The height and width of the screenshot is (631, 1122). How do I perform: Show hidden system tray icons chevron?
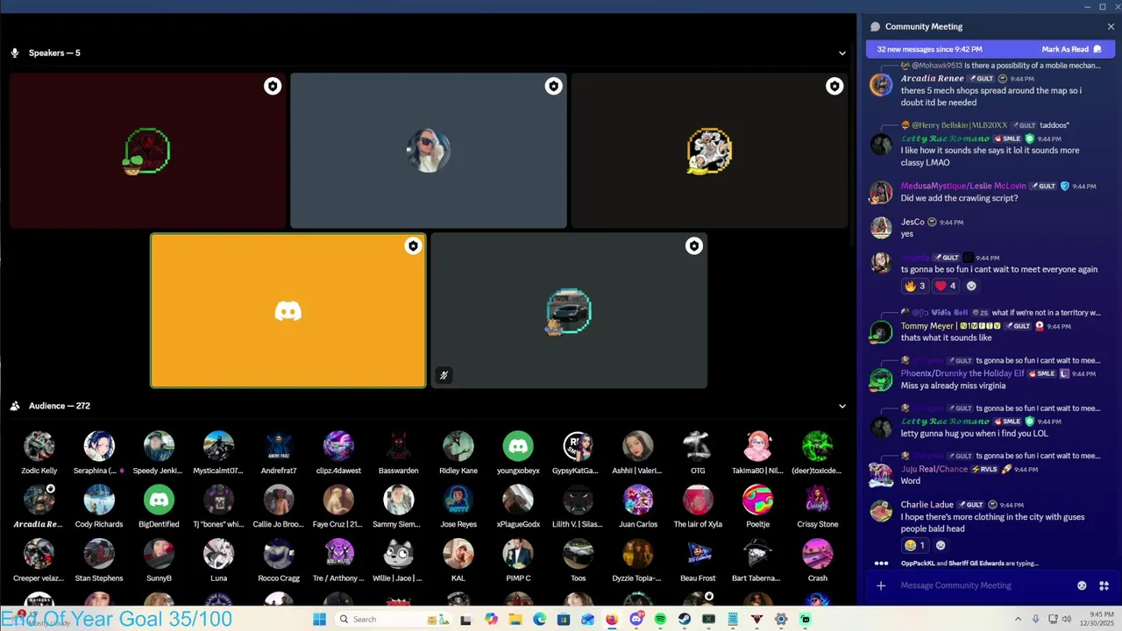[x=1018, y=619]
